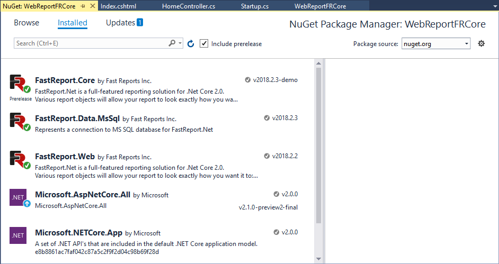Select the v2.1.0-preview2-final available version text
This screenshot has width=499, height=264.
[x=268, y=207]
